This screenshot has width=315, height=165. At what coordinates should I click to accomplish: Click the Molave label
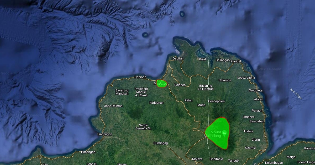click(197, 159)
